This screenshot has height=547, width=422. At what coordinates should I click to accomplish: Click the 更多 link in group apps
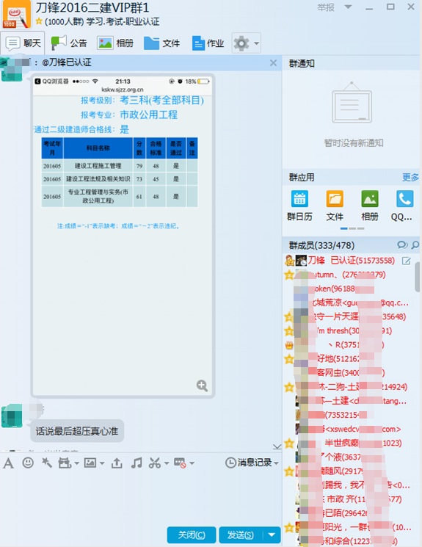tap(410, 177)
